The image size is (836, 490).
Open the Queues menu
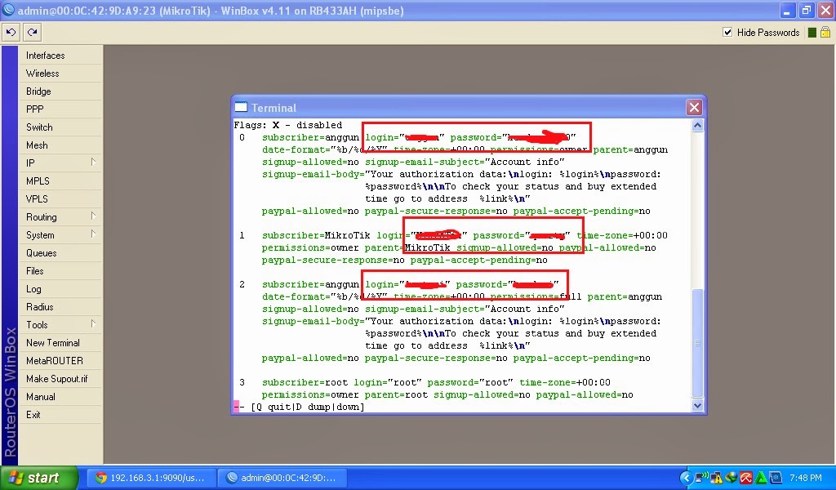click(60, 252)
